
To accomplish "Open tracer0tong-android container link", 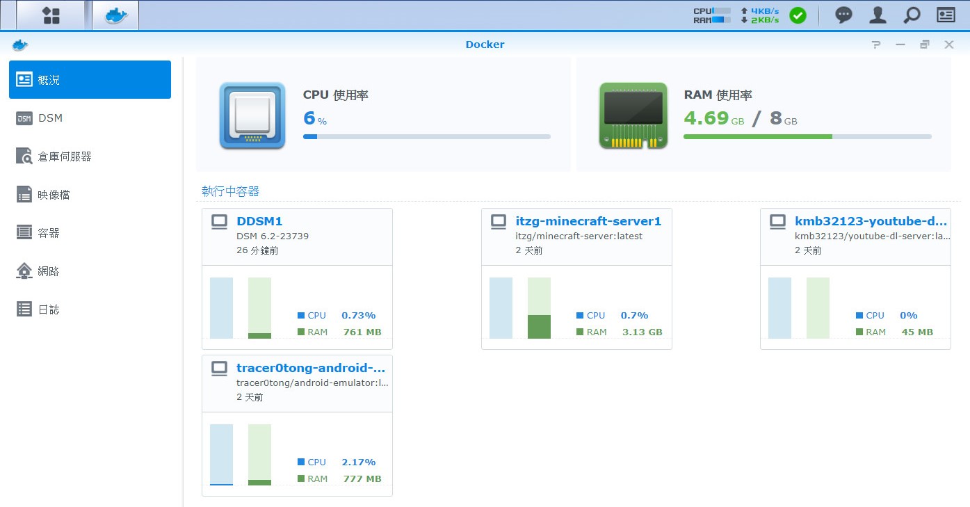I will pyautogui.click(x=311, y=368).
